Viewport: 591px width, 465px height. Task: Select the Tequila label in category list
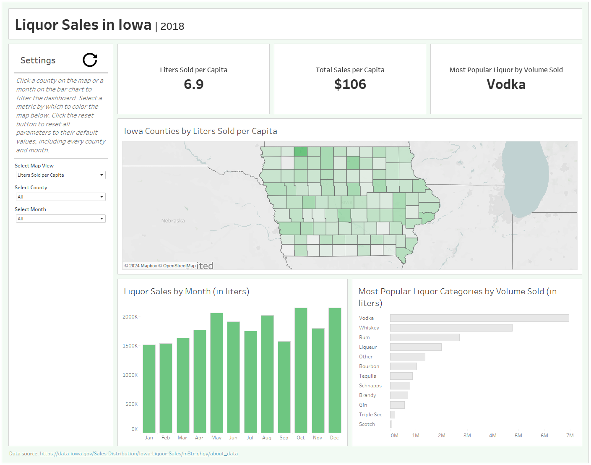click(x=367, y=376)
